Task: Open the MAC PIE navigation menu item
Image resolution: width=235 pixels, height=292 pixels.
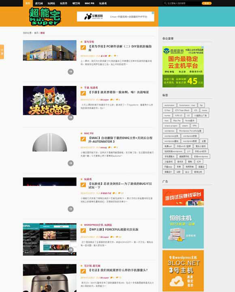Action: pos(89,3)
